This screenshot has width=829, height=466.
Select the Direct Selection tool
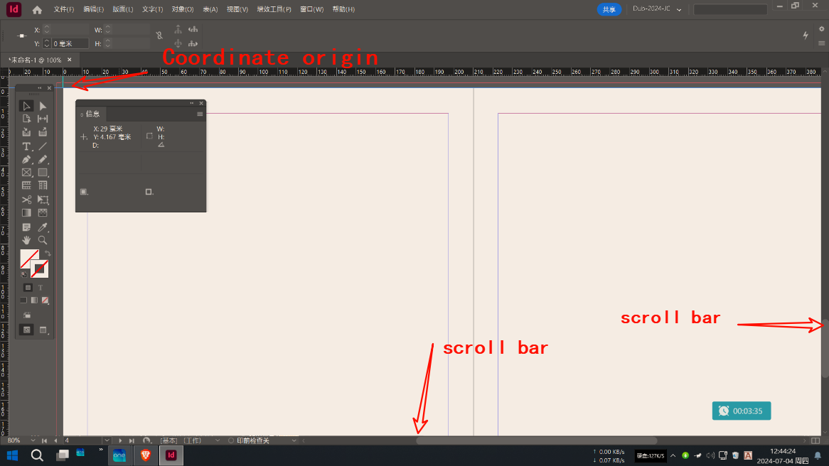(43, 105)
